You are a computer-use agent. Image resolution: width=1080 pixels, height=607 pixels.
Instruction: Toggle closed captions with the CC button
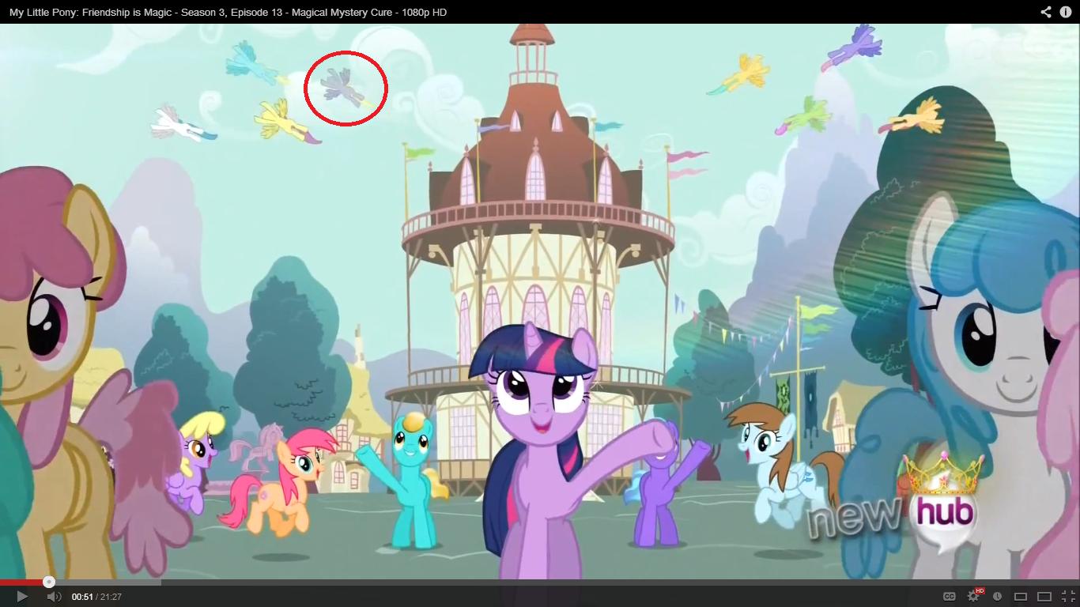[950, 597]
